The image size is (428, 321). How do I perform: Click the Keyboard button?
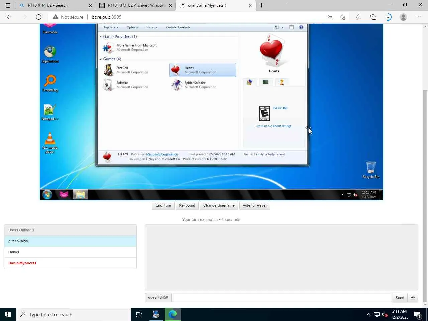click(x=187, y=205)
